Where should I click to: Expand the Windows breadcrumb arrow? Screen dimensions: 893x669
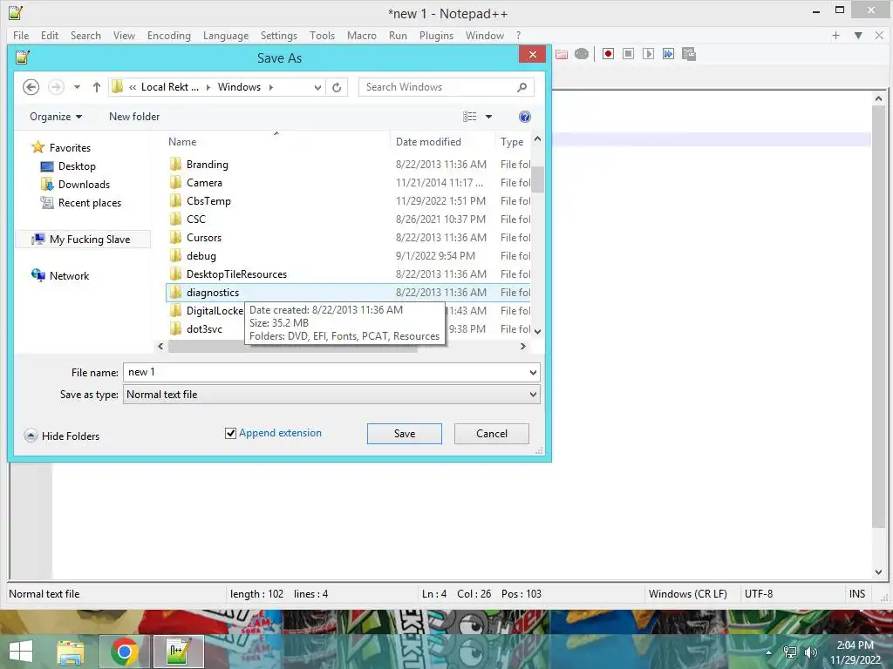point(271,87)
